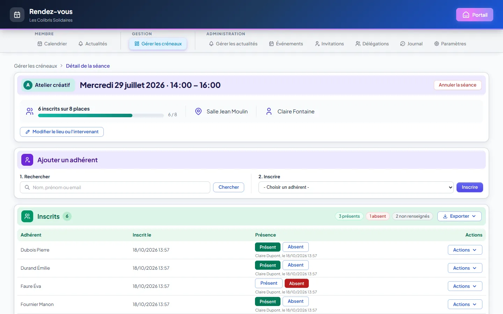This screenshot has height=314, width=503.
Task: Click the 2 non renseignés badge
Action: [413, 216]
